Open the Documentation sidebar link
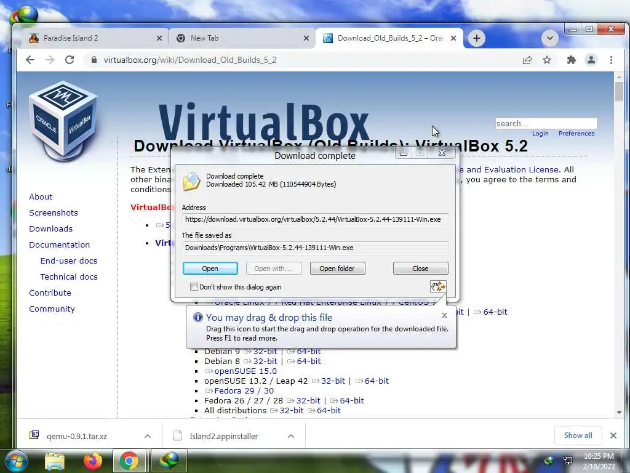The width and height of the screenshot is (630, 473). coord(60,245)
